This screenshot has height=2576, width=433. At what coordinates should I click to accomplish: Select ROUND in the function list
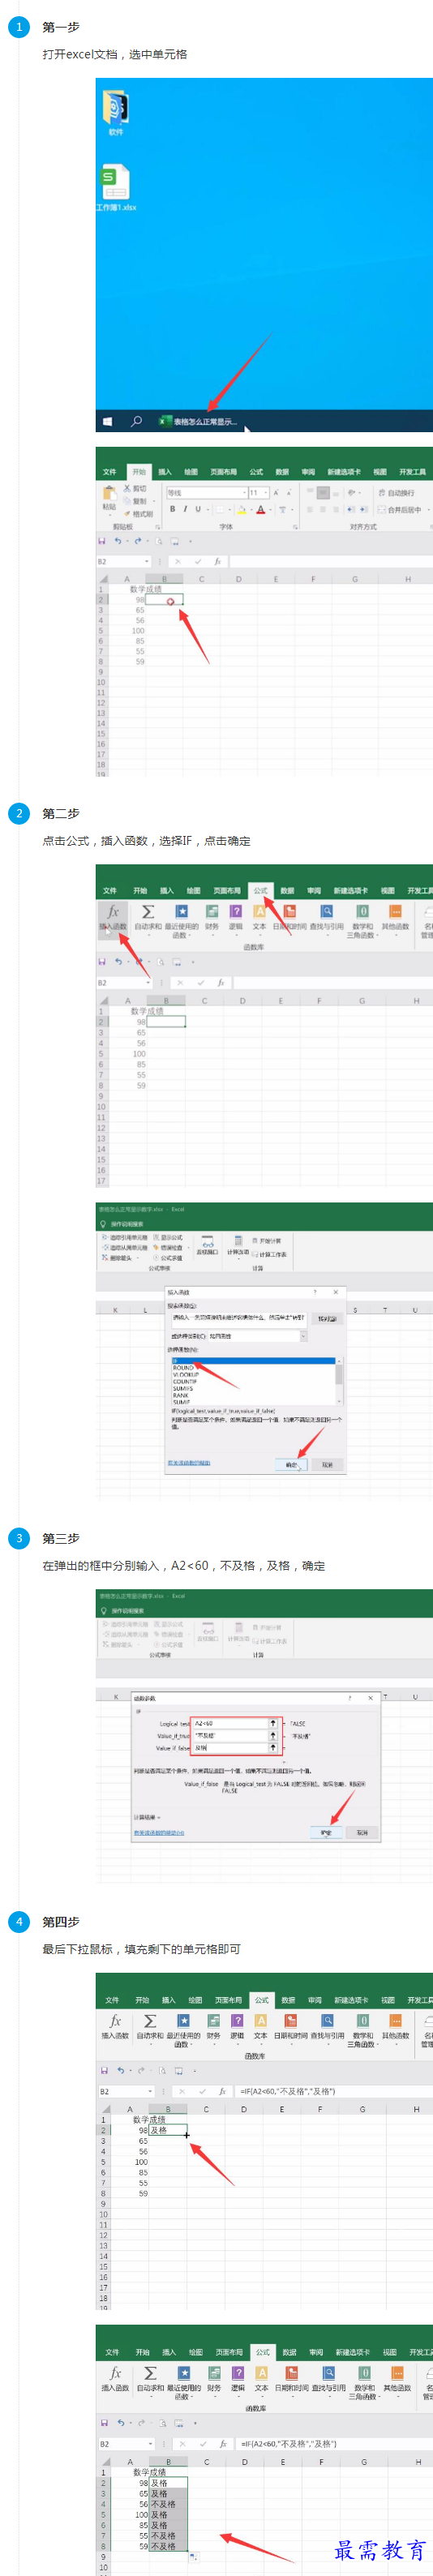[x=184, y=1367]
